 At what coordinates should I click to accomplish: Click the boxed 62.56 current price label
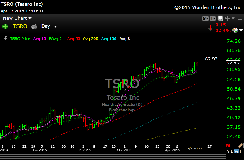pos(233,63)
